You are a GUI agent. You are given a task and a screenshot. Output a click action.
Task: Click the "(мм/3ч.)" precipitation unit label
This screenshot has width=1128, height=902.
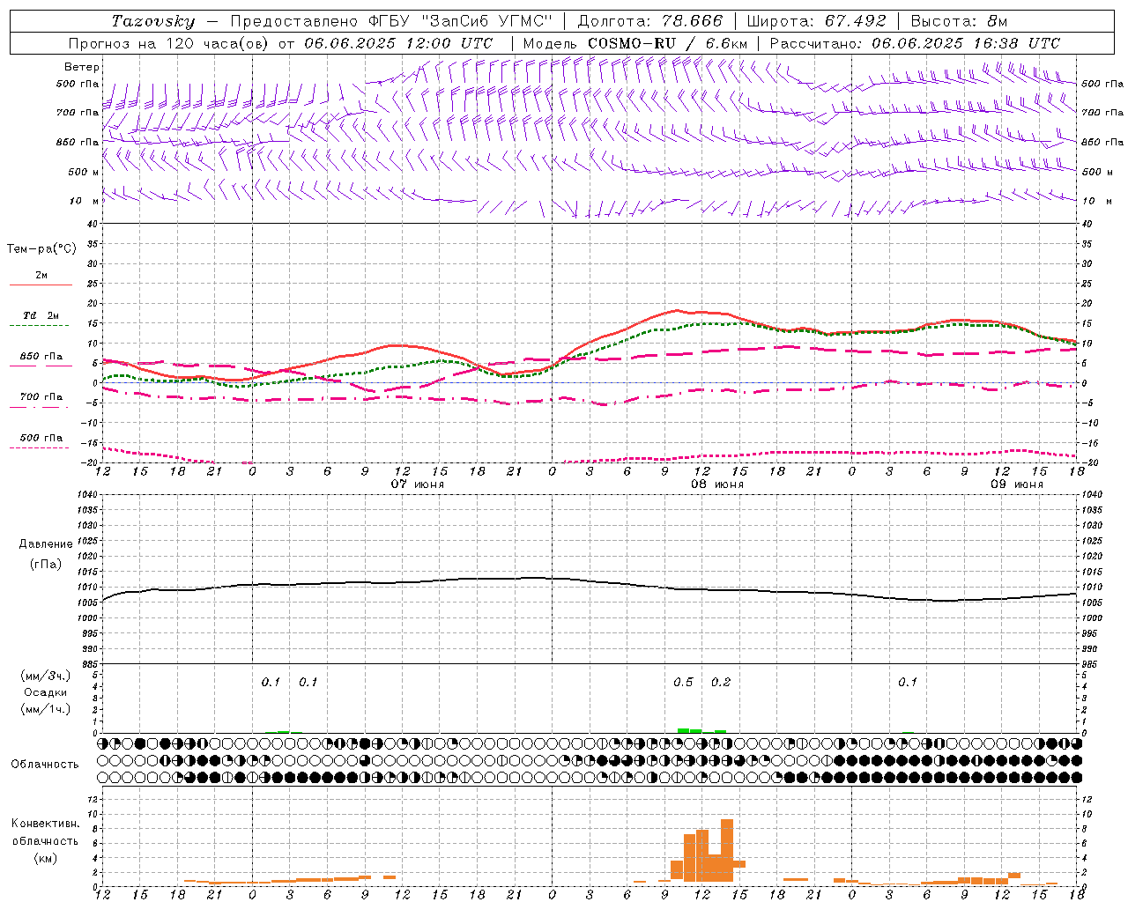click(46, 676)
